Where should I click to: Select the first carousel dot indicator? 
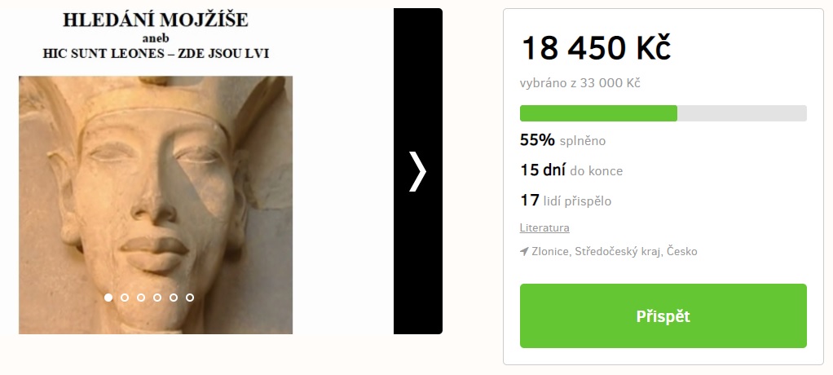(x=108, y=298)
